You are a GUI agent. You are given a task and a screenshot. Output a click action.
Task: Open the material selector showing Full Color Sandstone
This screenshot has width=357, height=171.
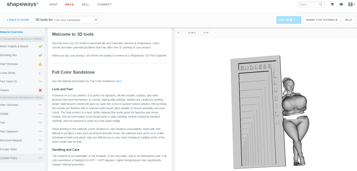pyautogui.click(x=76, y=20)
